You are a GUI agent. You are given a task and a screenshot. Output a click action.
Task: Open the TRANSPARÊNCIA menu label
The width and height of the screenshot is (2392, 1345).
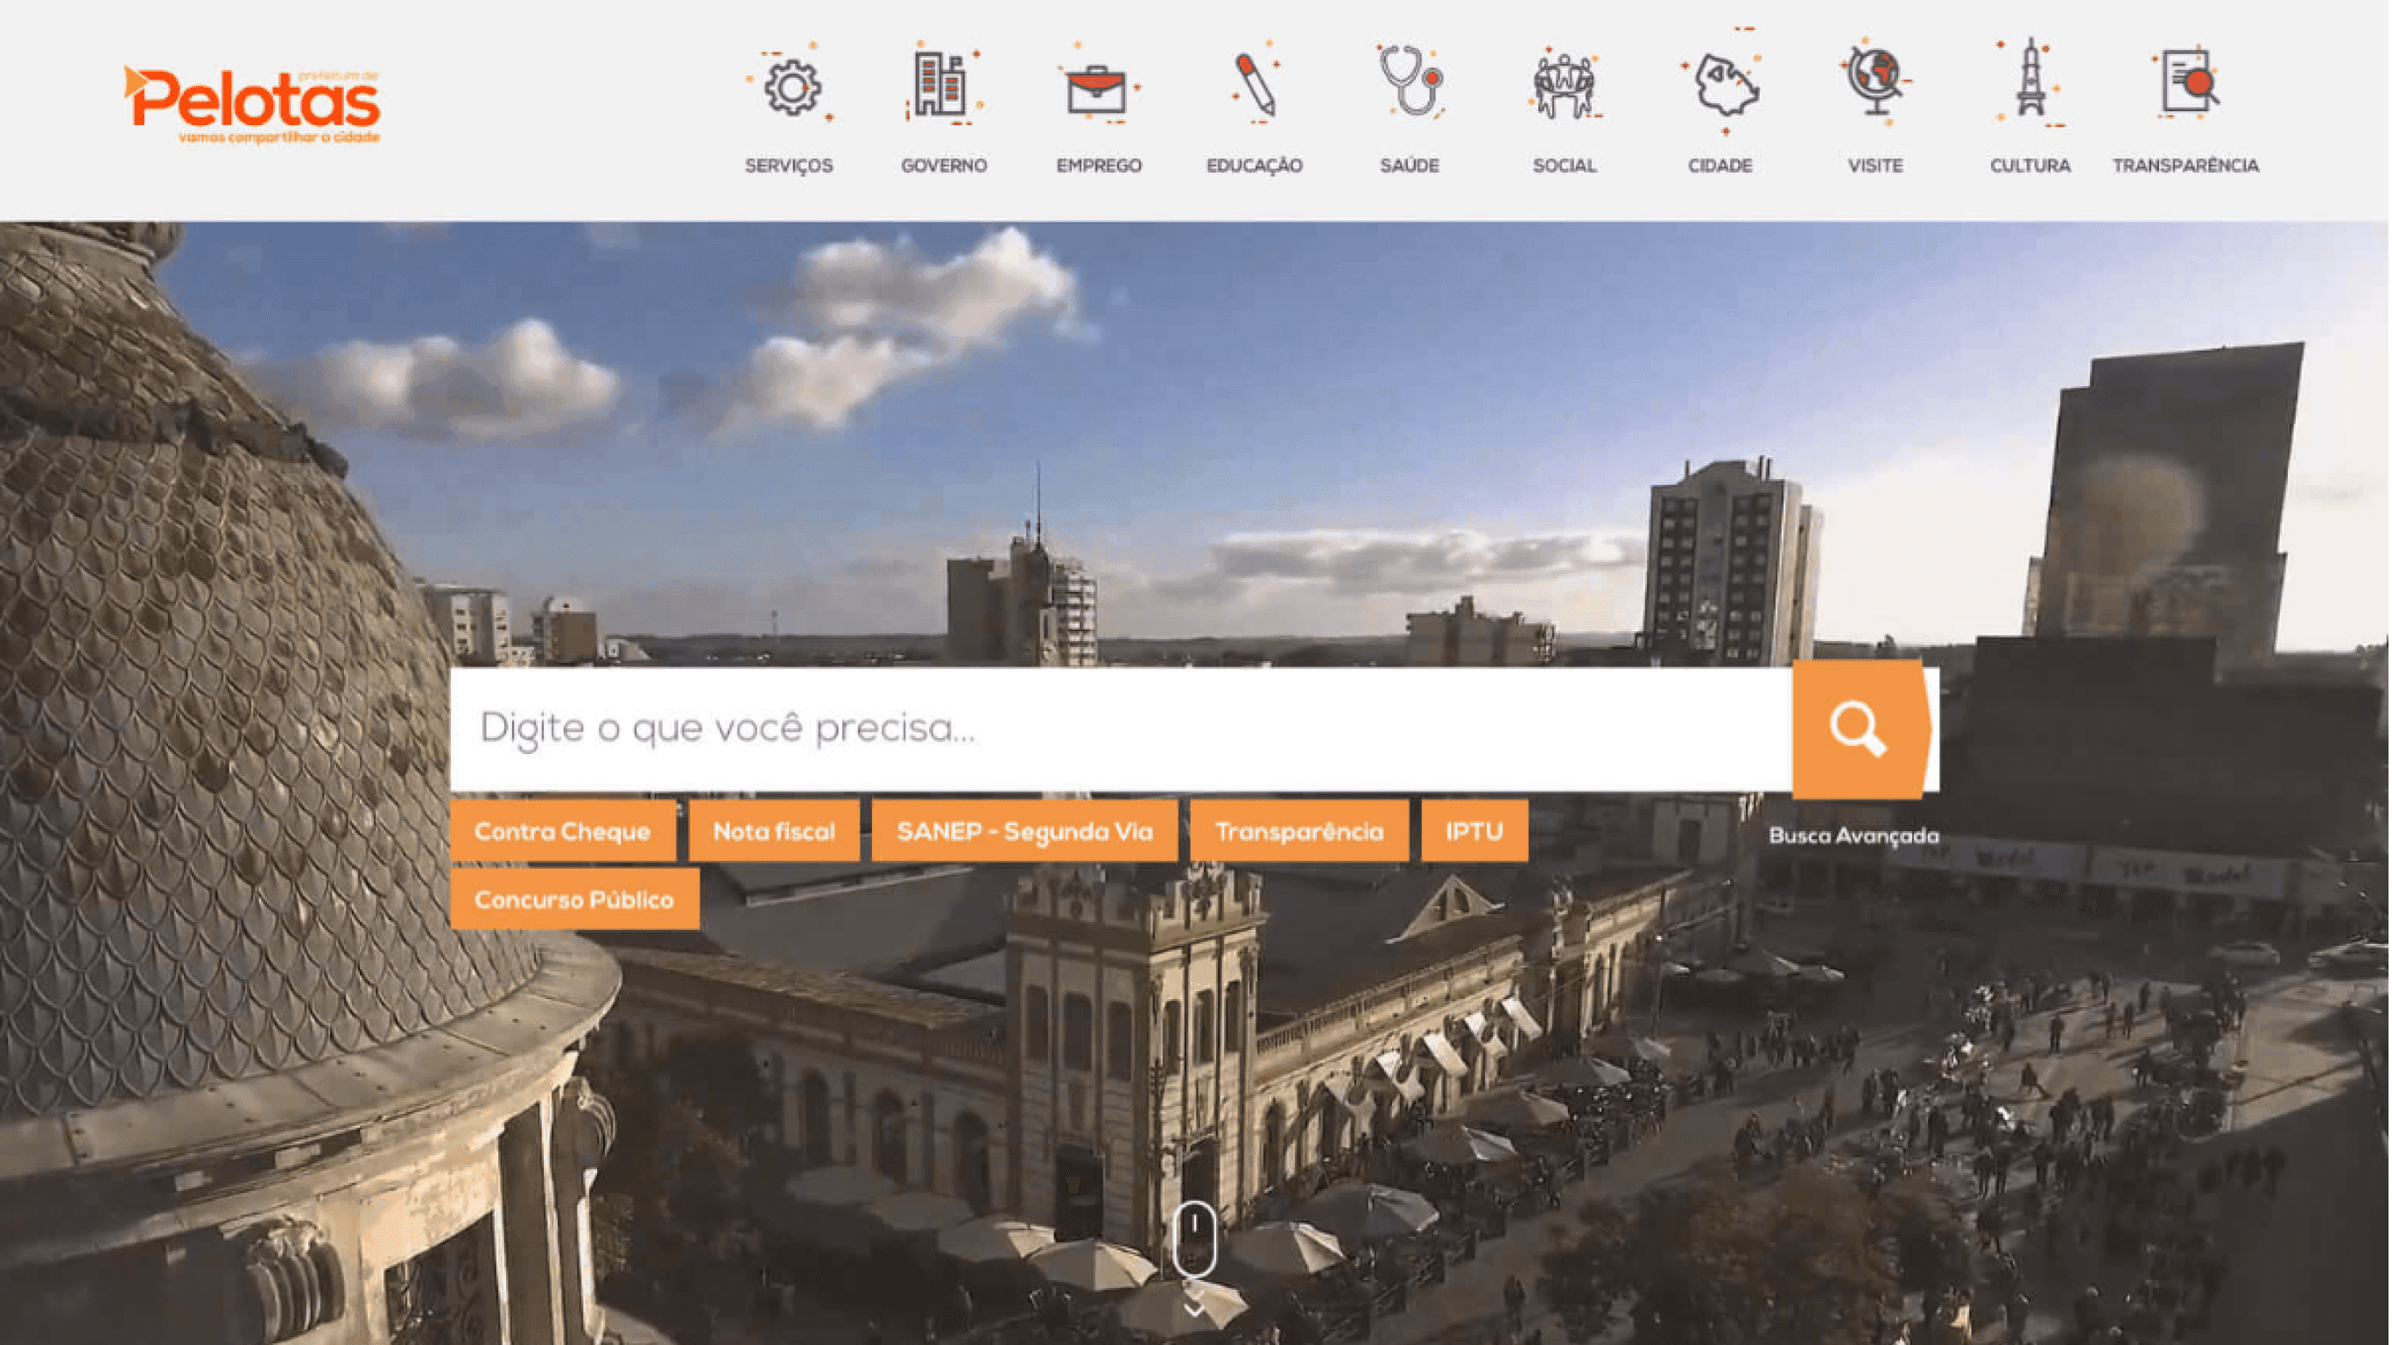pos(2187,166)
